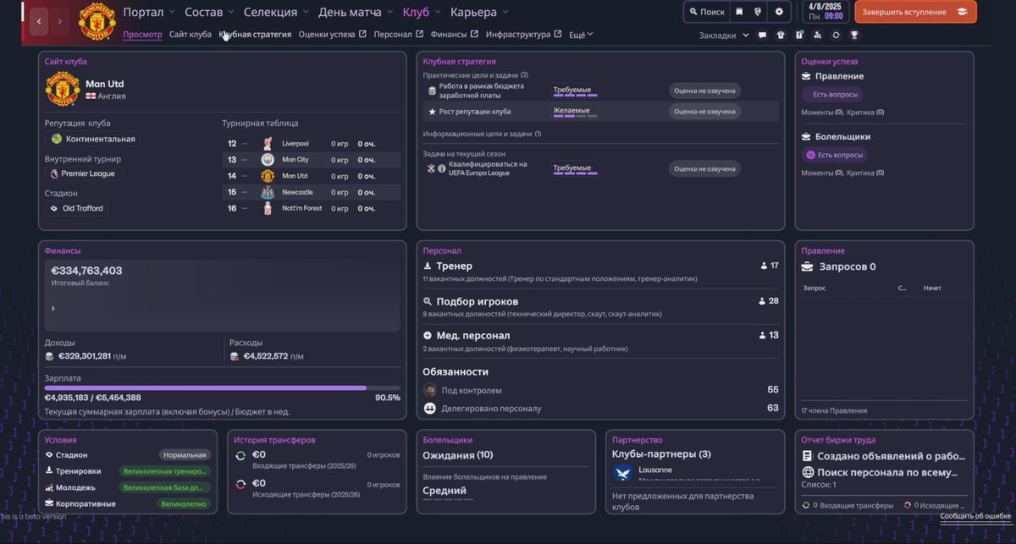Click Есть вопросы under Правление
Screen dimensions: 1016x544
click(x=831, y=95)
